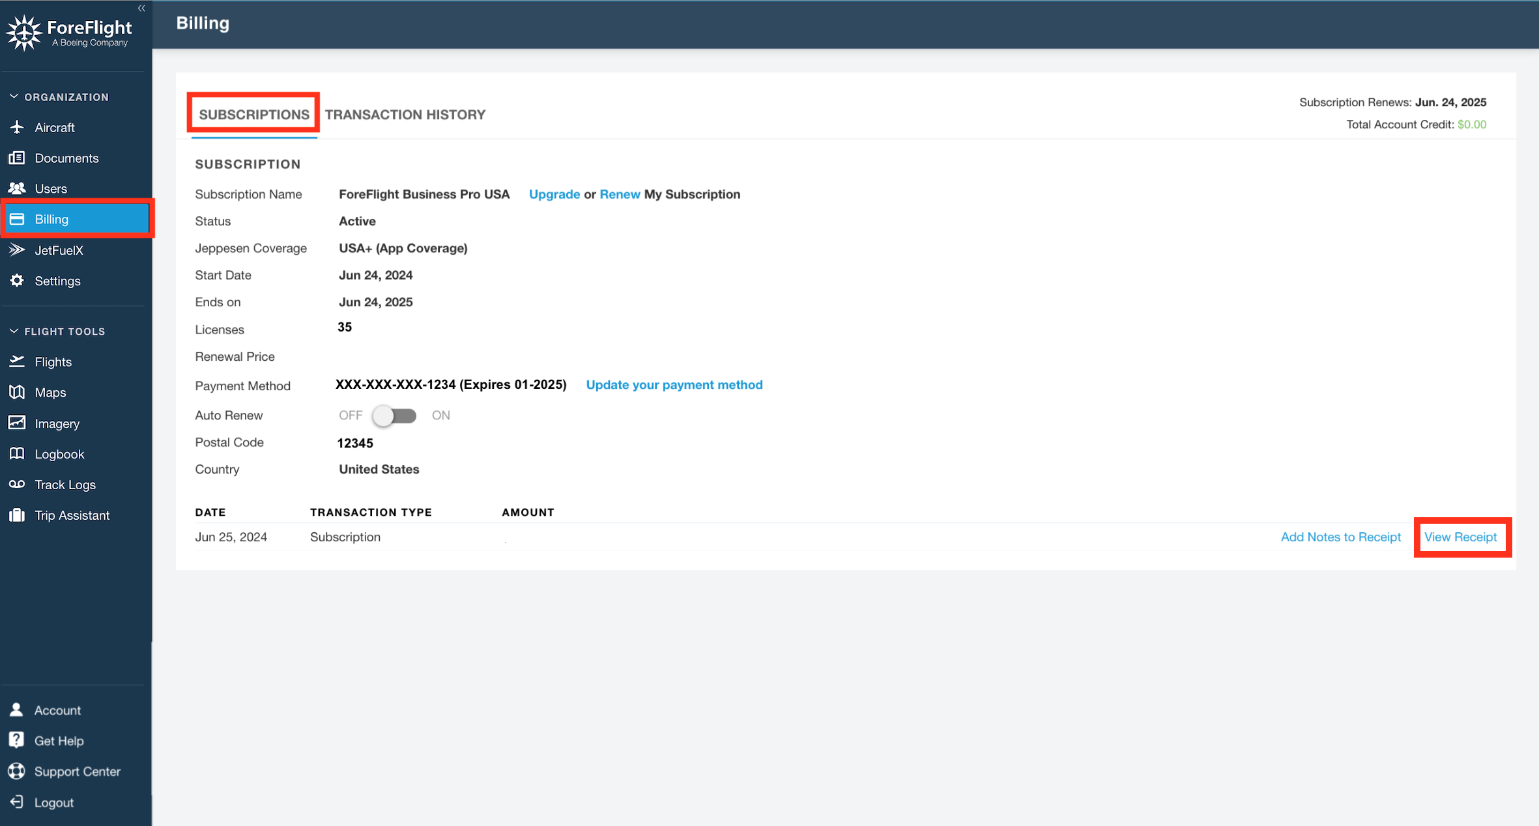Click the Documents icon in sidebar
Viewport: 1539px width, 826px height.
pyautogui.click(x=18, y=158)
